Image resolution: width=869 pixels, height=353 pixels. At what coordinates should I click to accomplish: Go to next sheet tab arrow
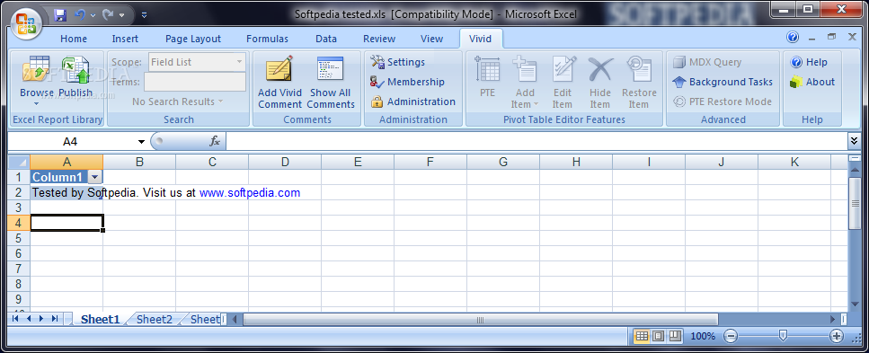pyautogui.click(x=41, y=319)
